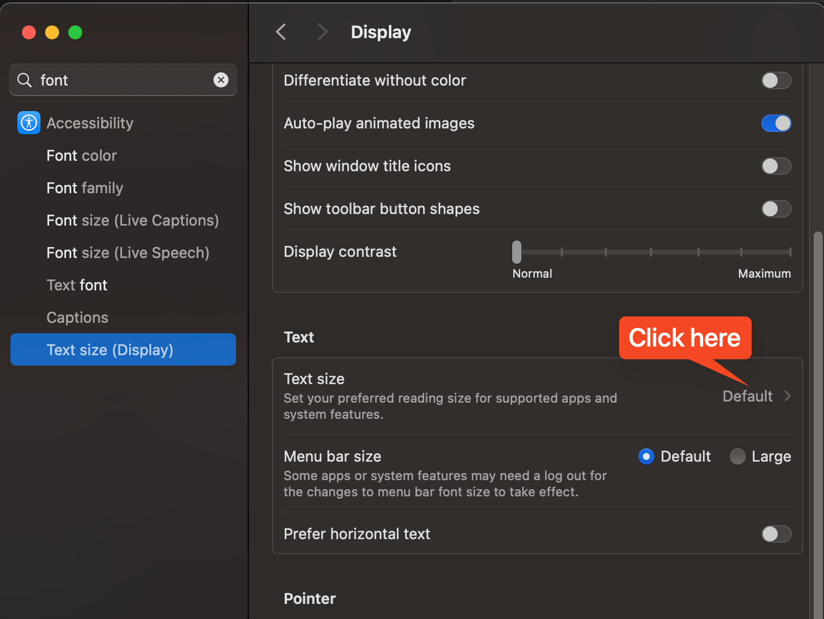The image size is (824, 619).
Task: Click the green full-screen window button
Action: point(75,32)
